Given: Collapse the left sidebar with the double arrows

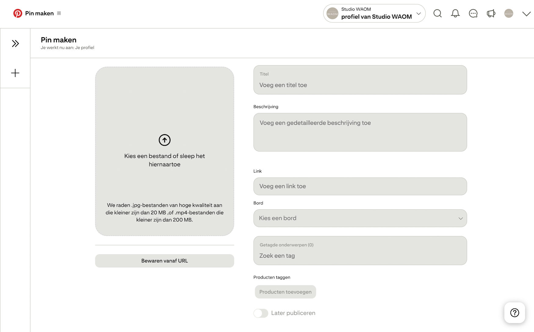Looking at the screenshot, I should point(15,43).
